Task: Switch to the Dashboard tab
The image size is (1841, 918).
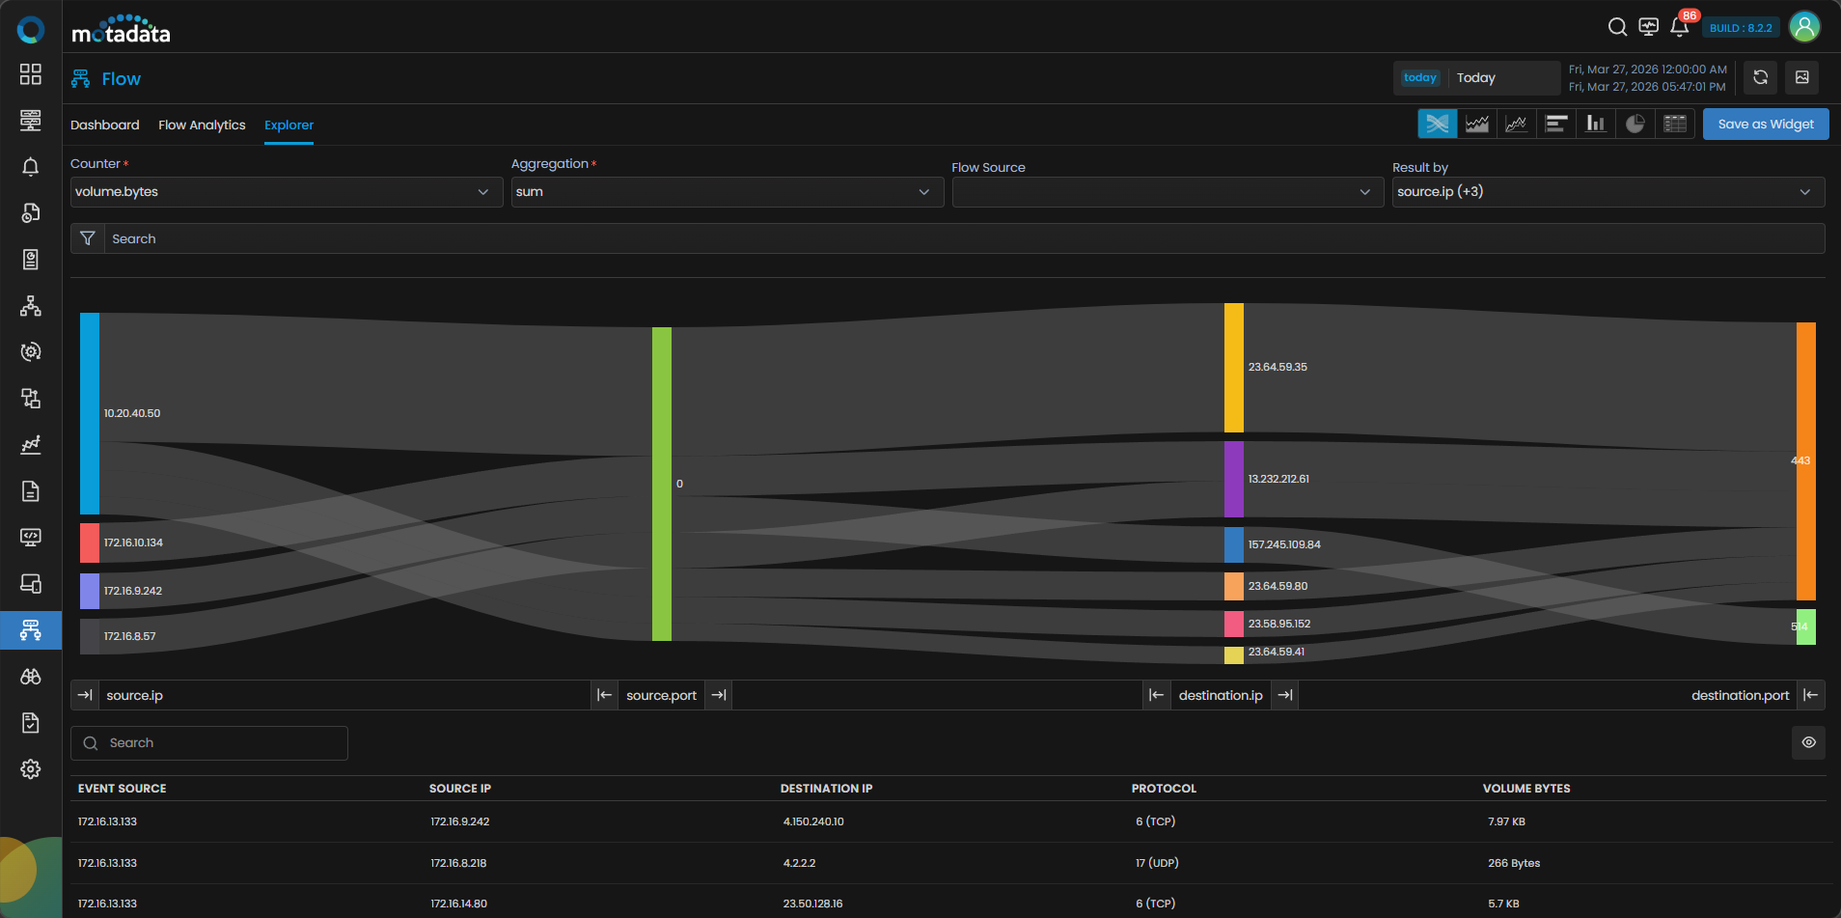Action: (x=104, y=125)
